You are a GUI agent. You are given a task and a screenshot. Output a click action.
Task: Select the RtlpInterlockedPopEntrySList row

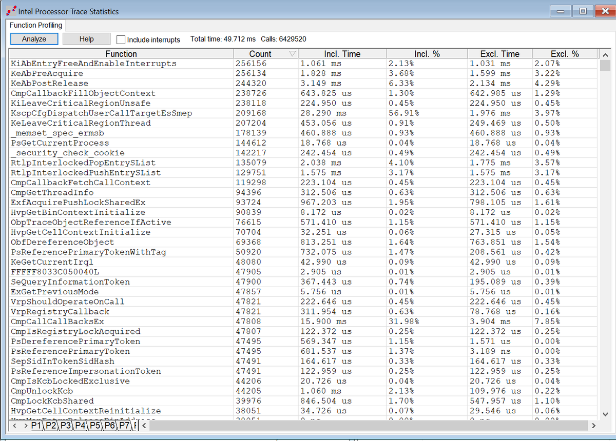[304, 163]
